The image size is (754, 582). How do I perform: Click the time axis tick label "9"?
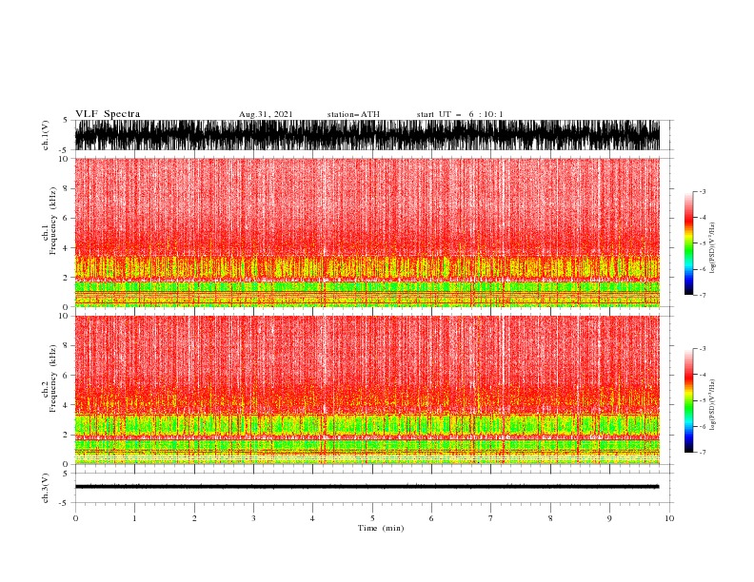tap(609, 518)
